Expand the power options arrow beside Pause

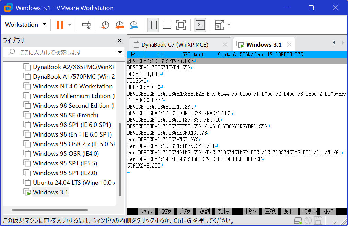(x=70, y=25)
